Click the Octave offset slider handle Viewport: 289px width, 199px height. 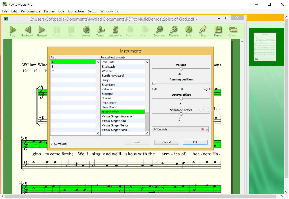pos(181,99)
